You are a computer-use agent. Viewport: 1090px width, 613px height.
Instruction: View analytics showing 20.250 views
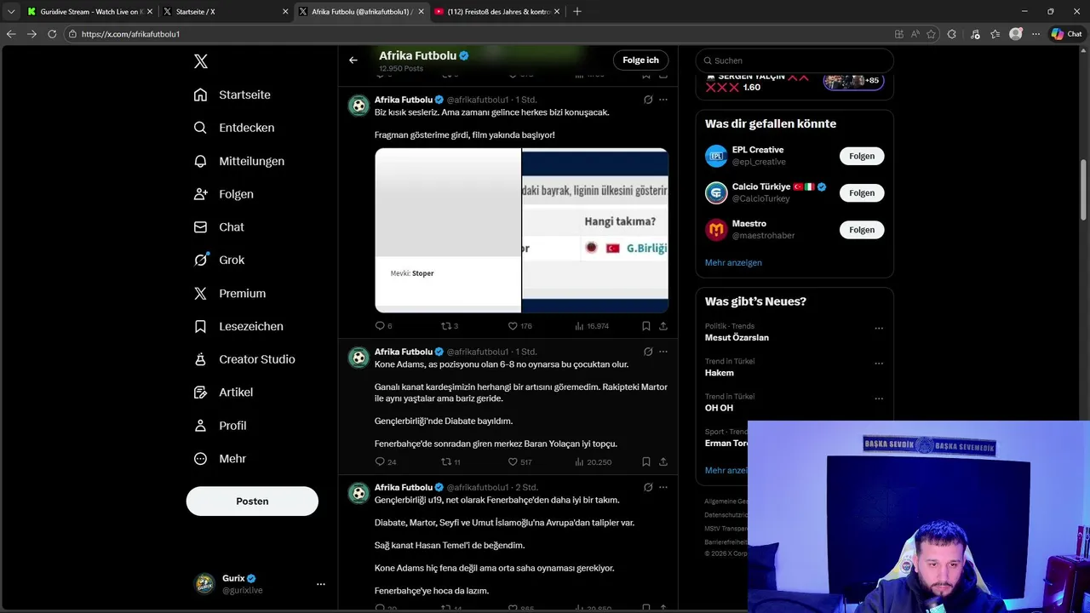[594, 462]
